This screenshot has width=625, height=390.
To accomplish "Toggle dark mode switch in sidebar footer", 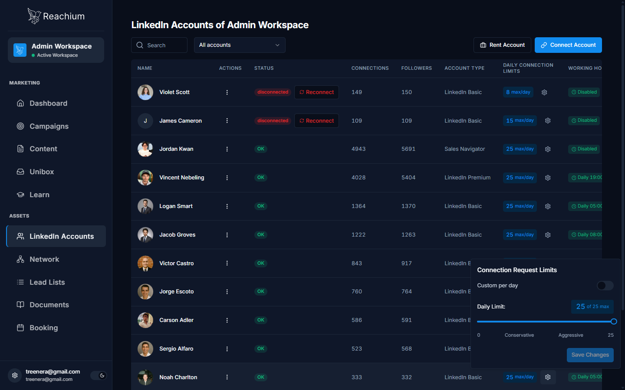I will click(x=99, y=375).
